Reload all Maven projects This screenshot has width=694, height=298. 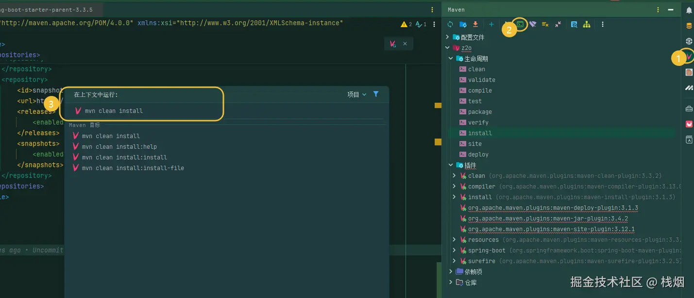coord(450,24)
